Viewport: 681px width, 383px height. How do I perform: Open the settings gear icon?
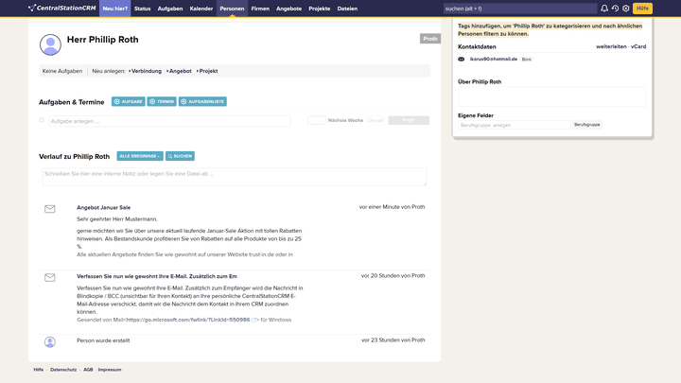[x=625, y=9]
